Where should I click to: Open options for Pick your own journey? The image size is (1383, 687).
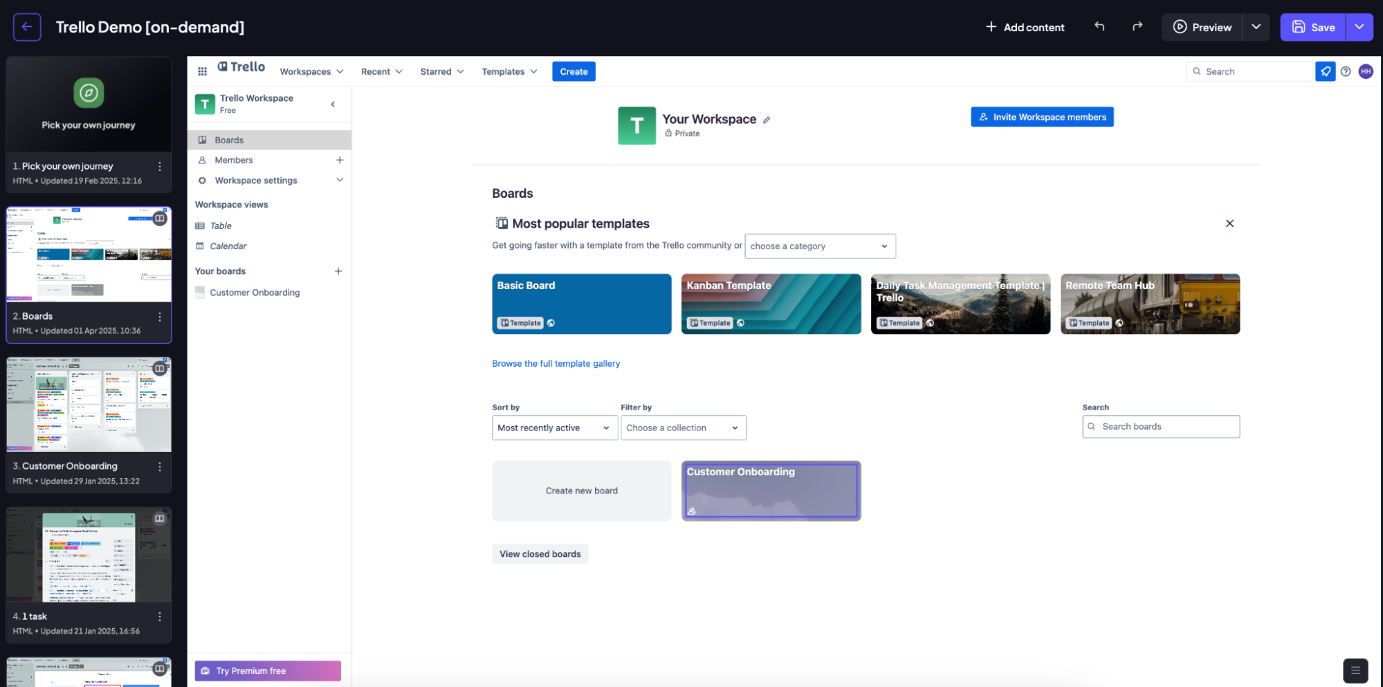click(x=160, y=166)
